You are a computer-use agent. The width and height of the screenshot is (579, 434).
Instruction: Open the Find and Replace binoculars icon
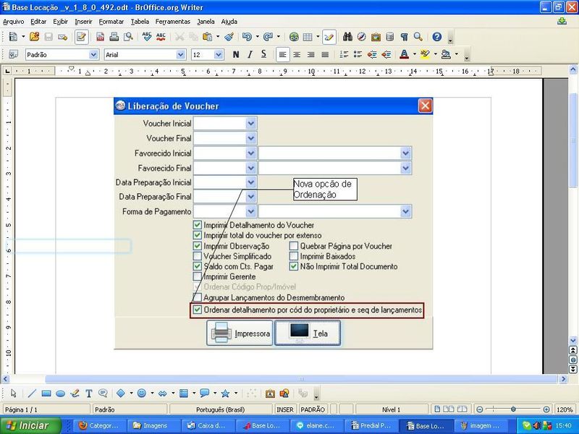347,37
